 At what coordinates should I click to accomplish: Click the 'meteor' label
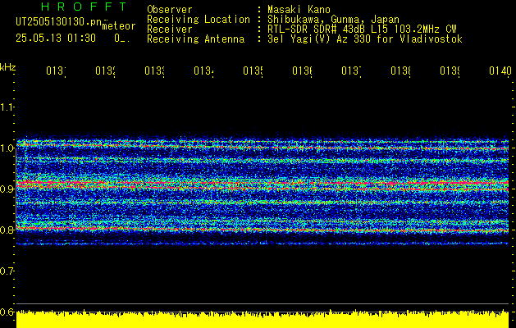pyautogui.click(x=119, y=26)
